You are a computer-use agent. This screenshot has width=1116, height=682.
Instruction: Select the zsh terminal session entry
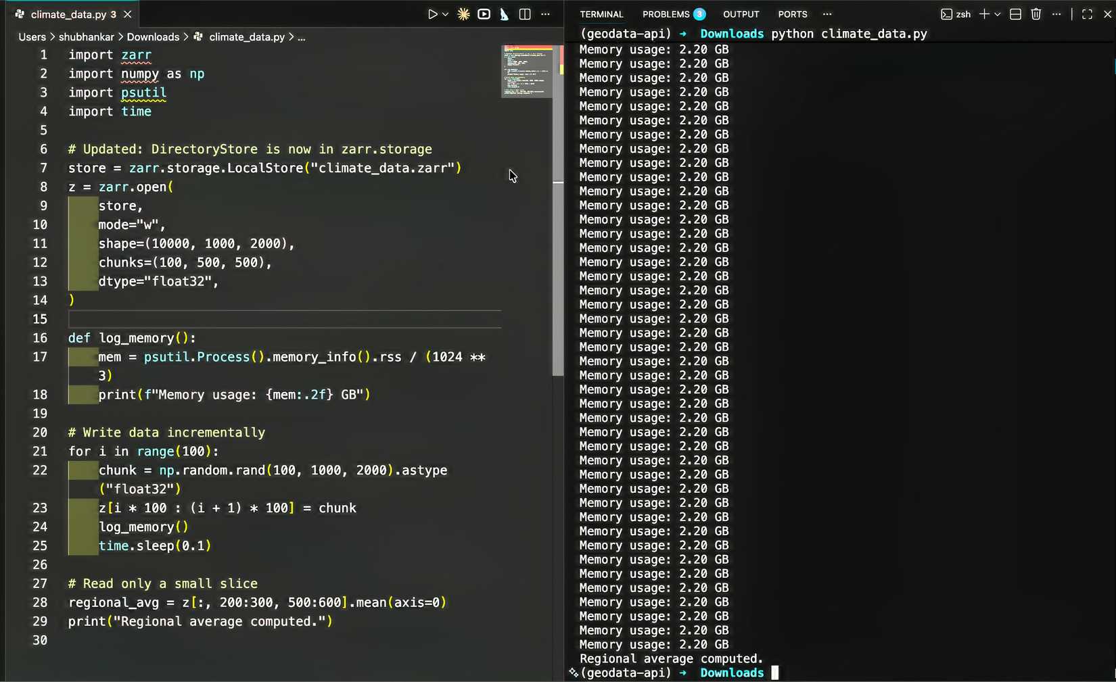click(x=956, y=14)
